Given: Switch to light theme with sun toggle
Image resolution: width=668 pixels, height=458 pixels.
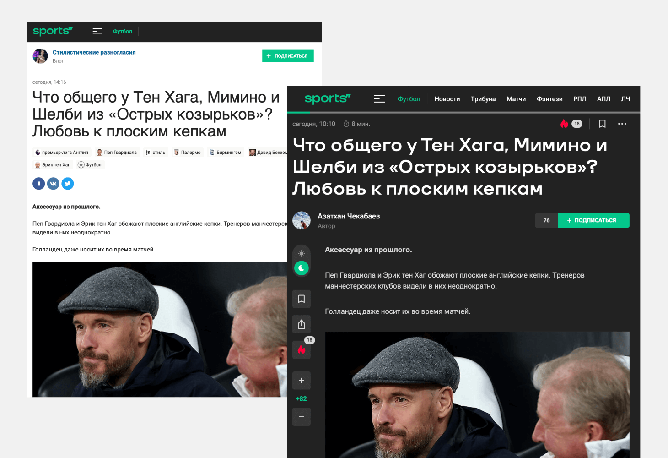Looking at the screenshot, I should (x=302, y=253).
